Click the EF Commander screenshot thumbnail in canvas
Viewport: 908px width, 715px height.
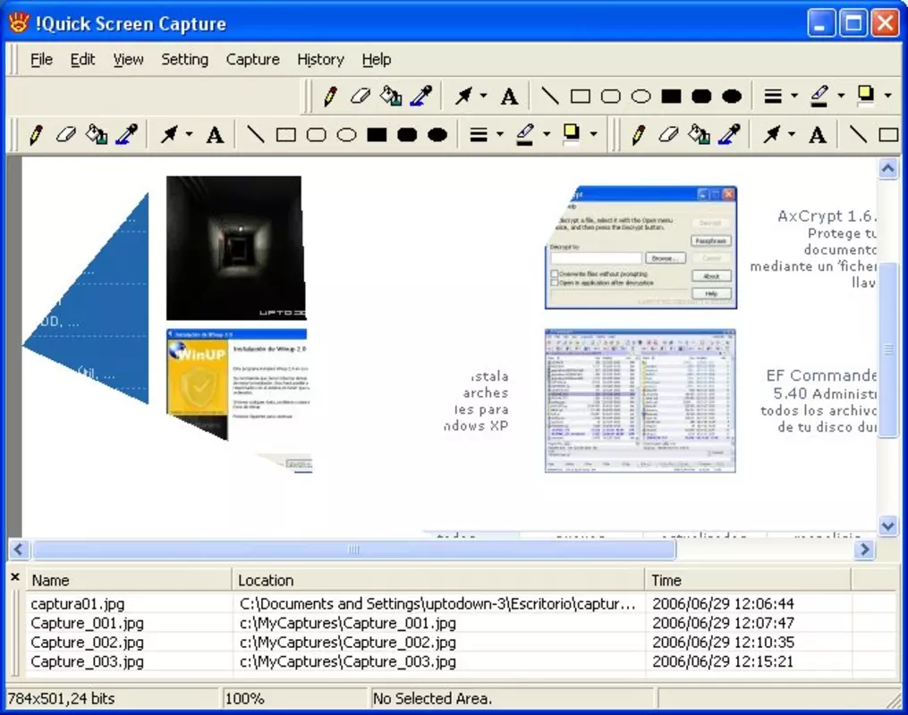coord(640,401)
